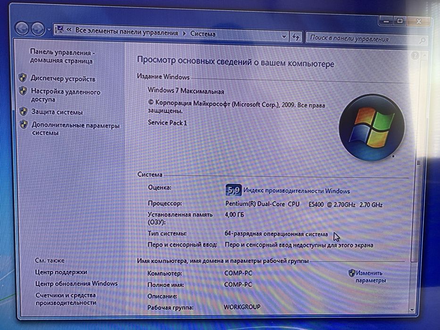The width and height of the screenshot is (440, 330).
Task: Expand the breadcrumb double-chevron in address bar
Action: pos(69,30)
